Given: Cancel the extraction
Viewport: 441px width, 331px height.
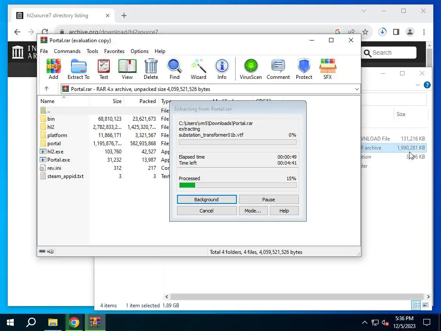Looking at the screenshot, I should 207,211.
